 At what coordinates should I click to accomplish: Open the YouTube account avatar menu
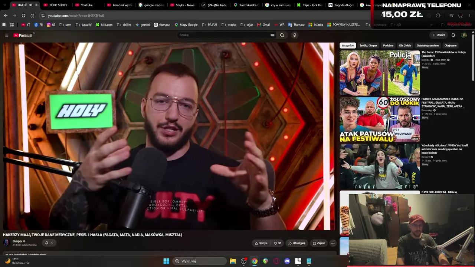point(464,35)
